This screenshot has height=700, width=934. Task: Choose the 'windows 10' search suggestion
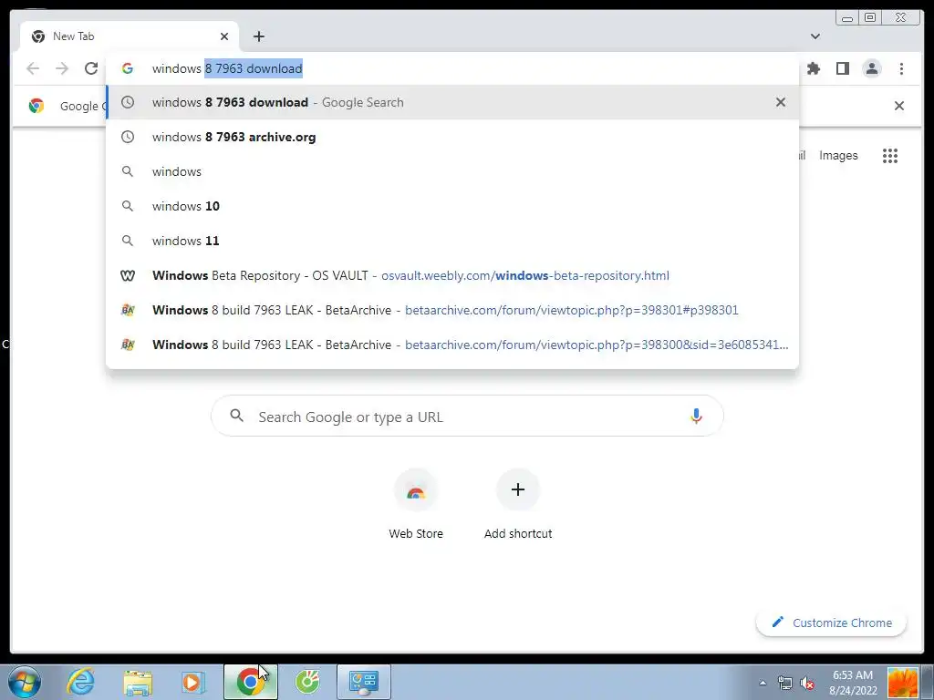point(452,206)
